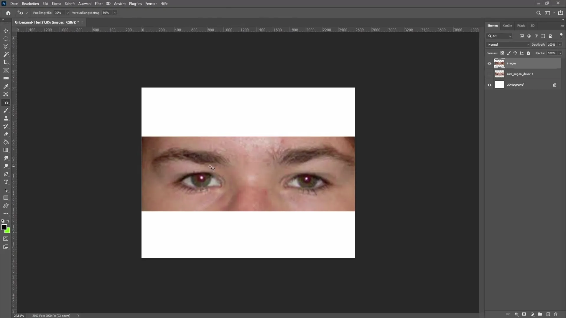Open the Filter menu
Image resolution: width=566 pixels, height=318 pixels.
point(98,4)
